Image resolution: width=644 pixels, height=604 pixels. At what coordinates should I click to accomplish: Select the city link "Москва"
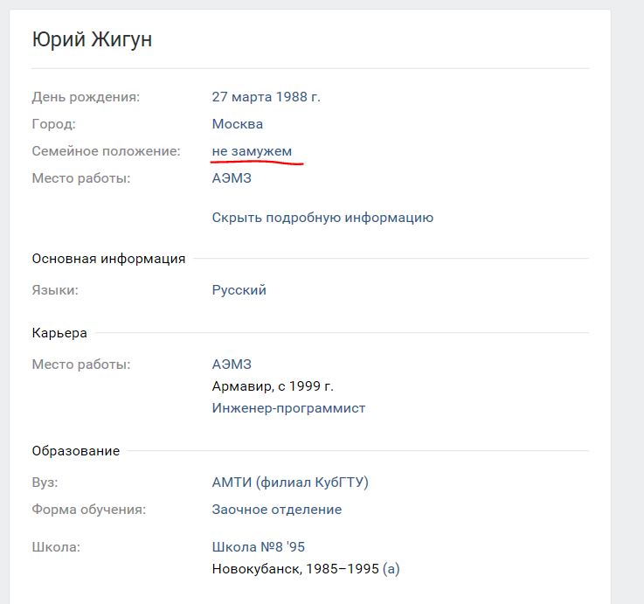click(x=238, y=124)
